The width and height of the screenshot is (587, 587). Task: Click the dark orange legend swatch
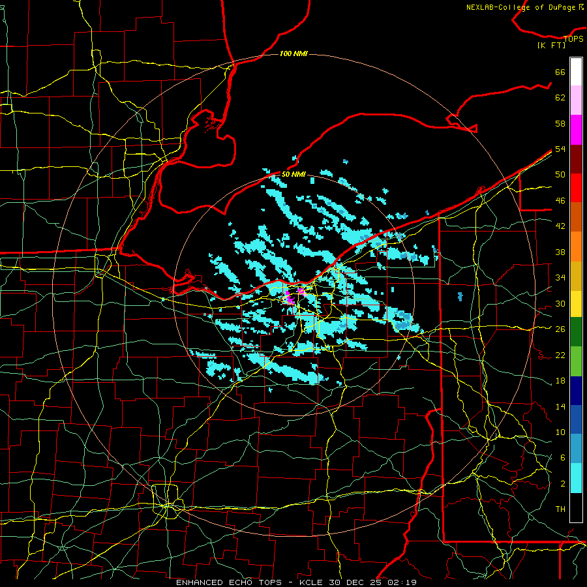[x=576, y=217]
